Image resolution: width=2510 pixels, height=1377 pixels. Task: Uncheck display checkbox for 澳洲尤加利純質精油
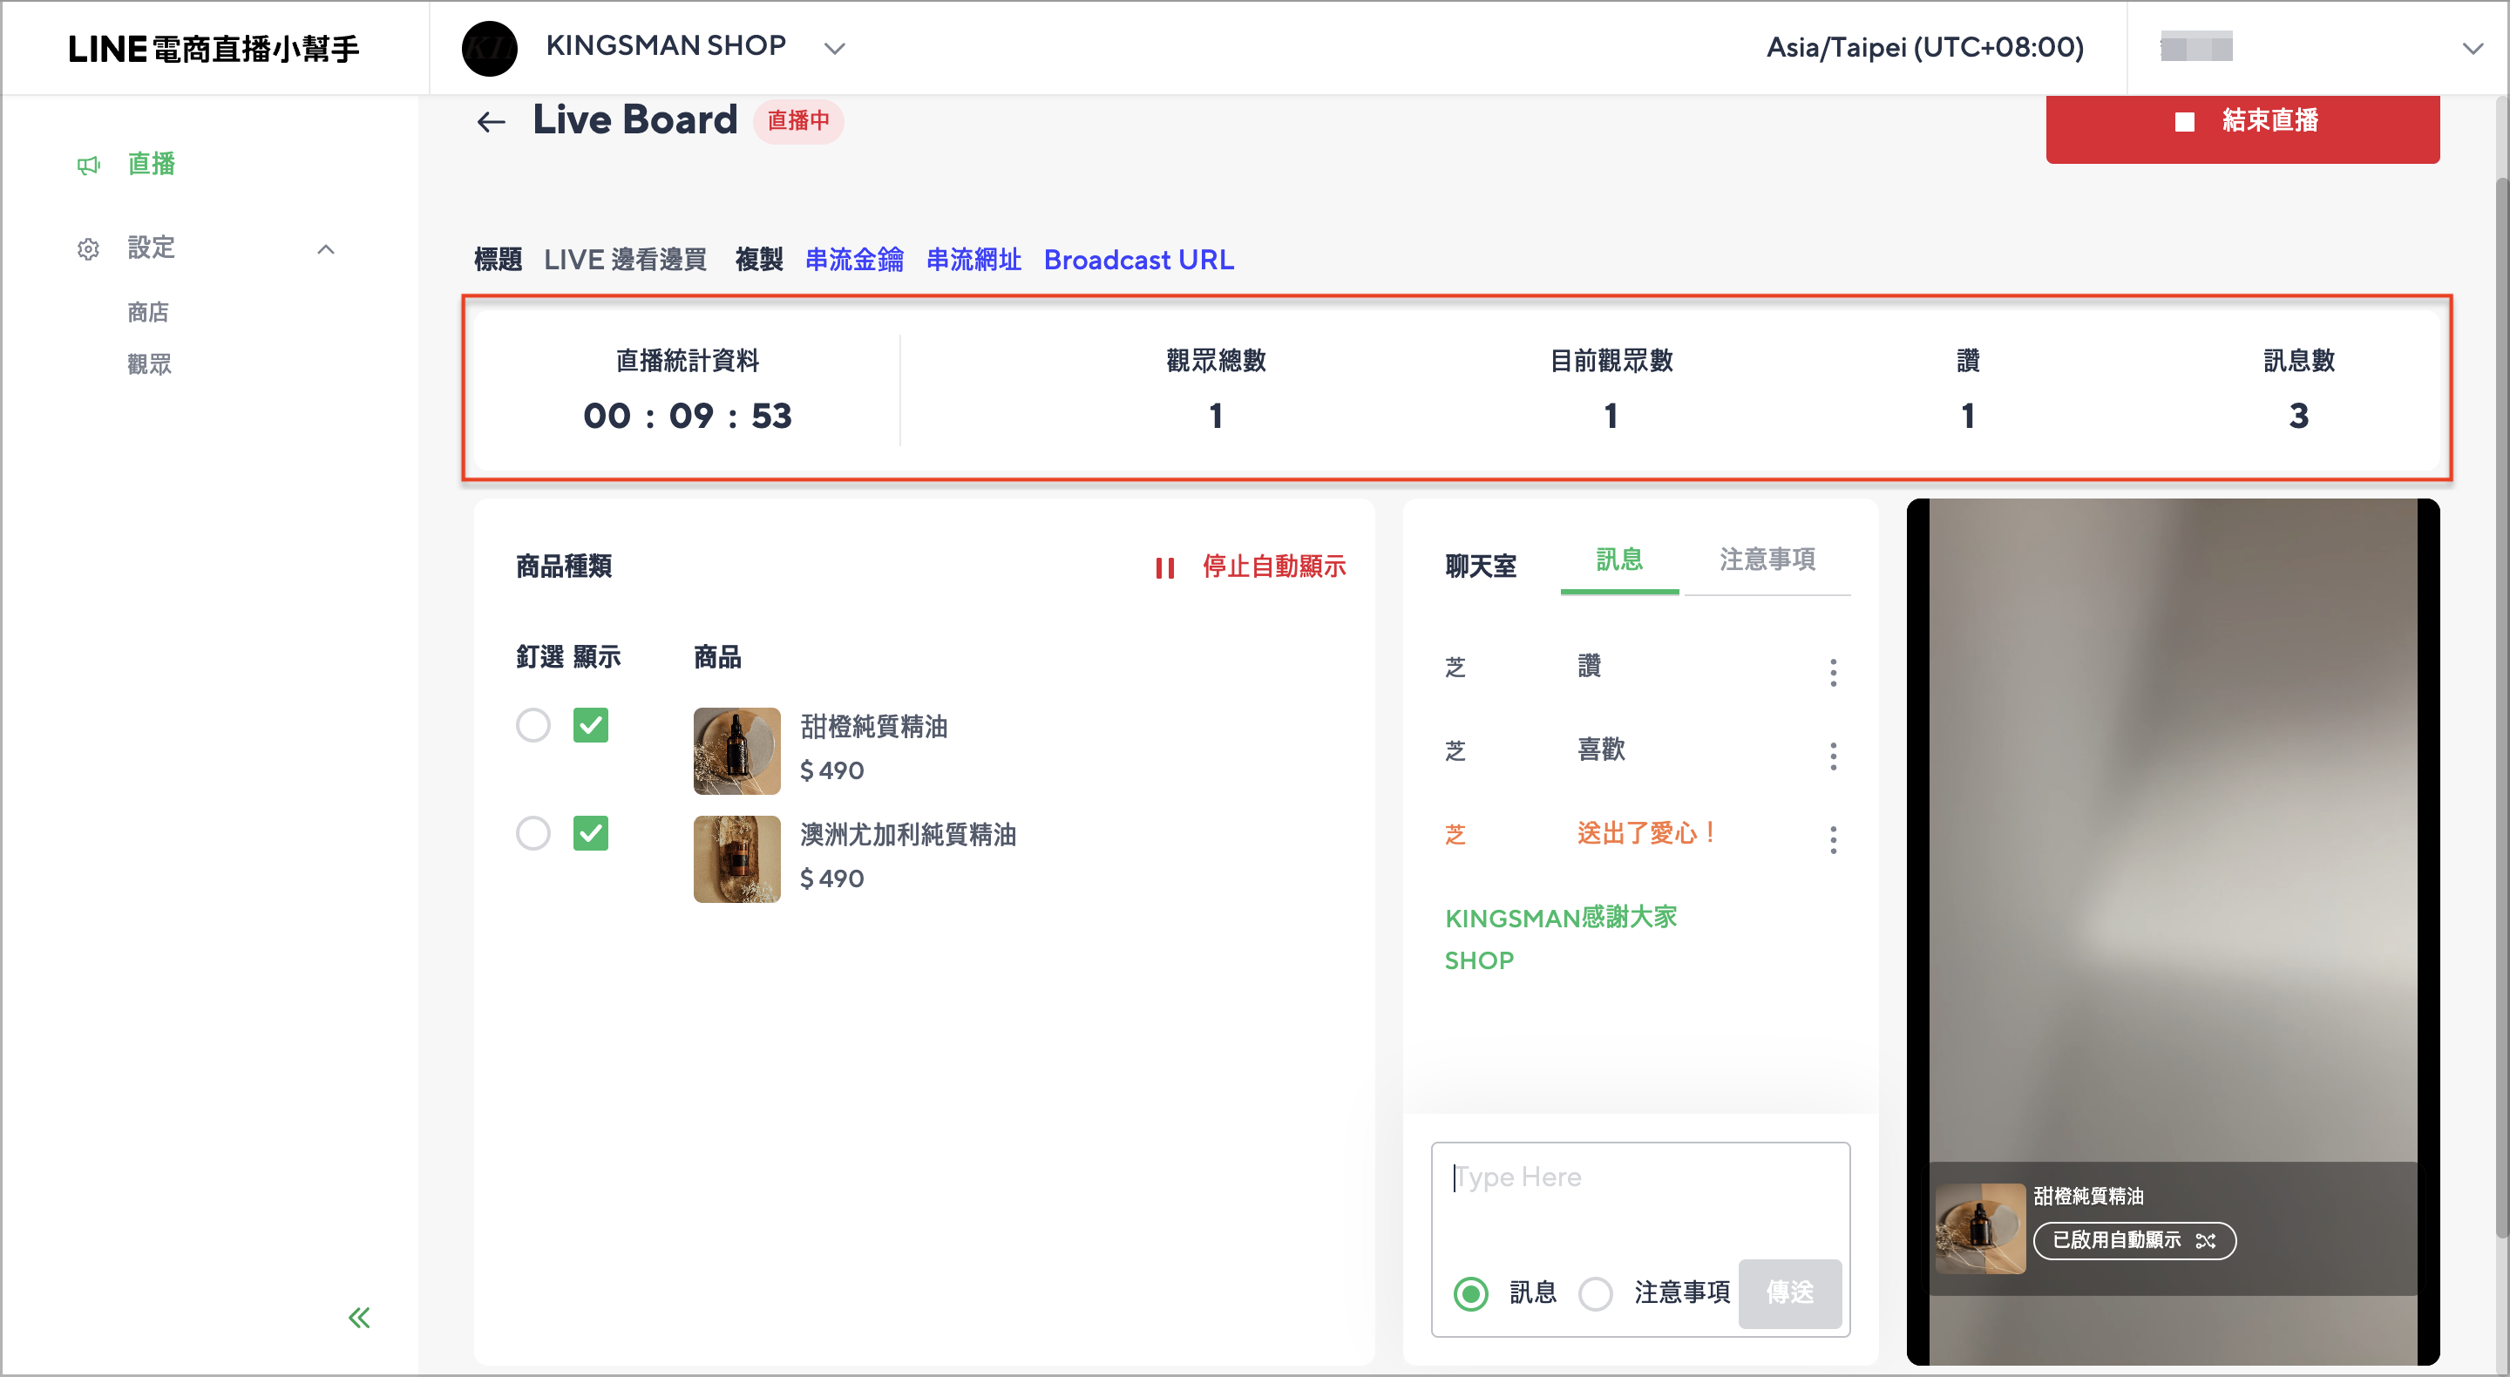(x=591, y=833)
